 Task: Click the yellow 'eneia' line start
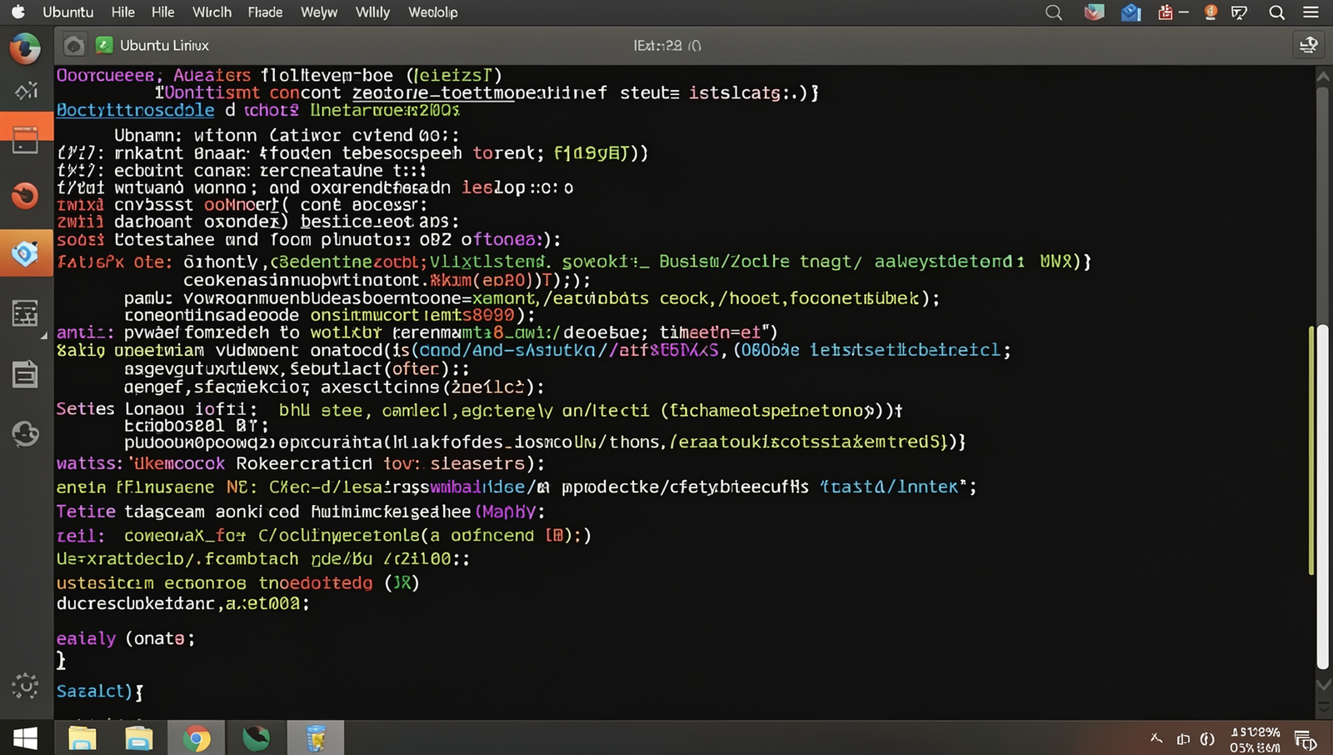pyautogui.click(x=81, y=487)
